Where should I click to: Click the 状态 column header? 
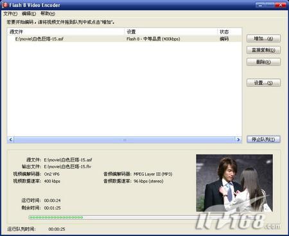tap(229, 32)
